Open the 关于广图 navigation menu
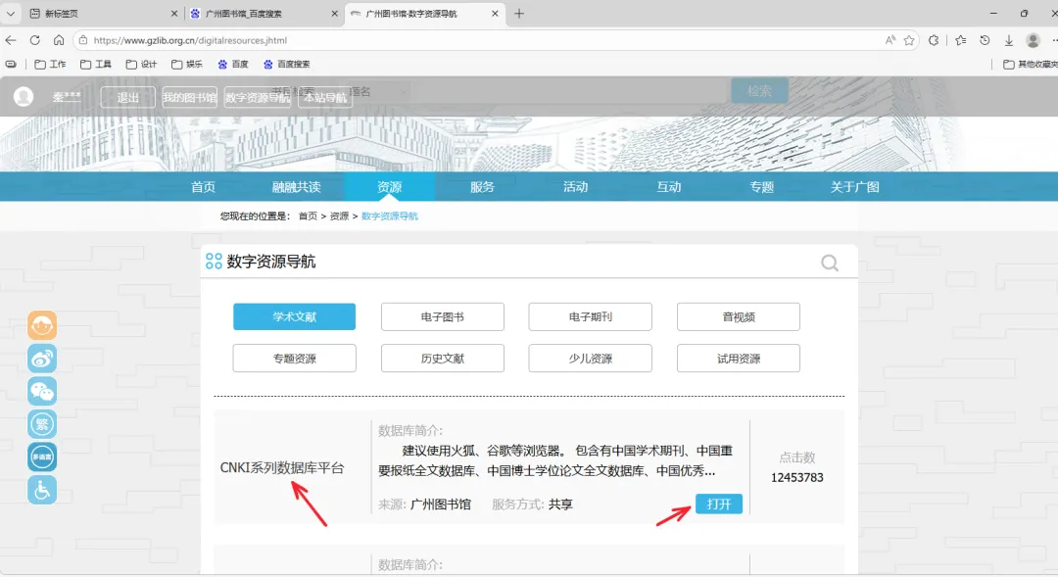1058x577 pixels. pyautogui.click(x=855, y=187)
